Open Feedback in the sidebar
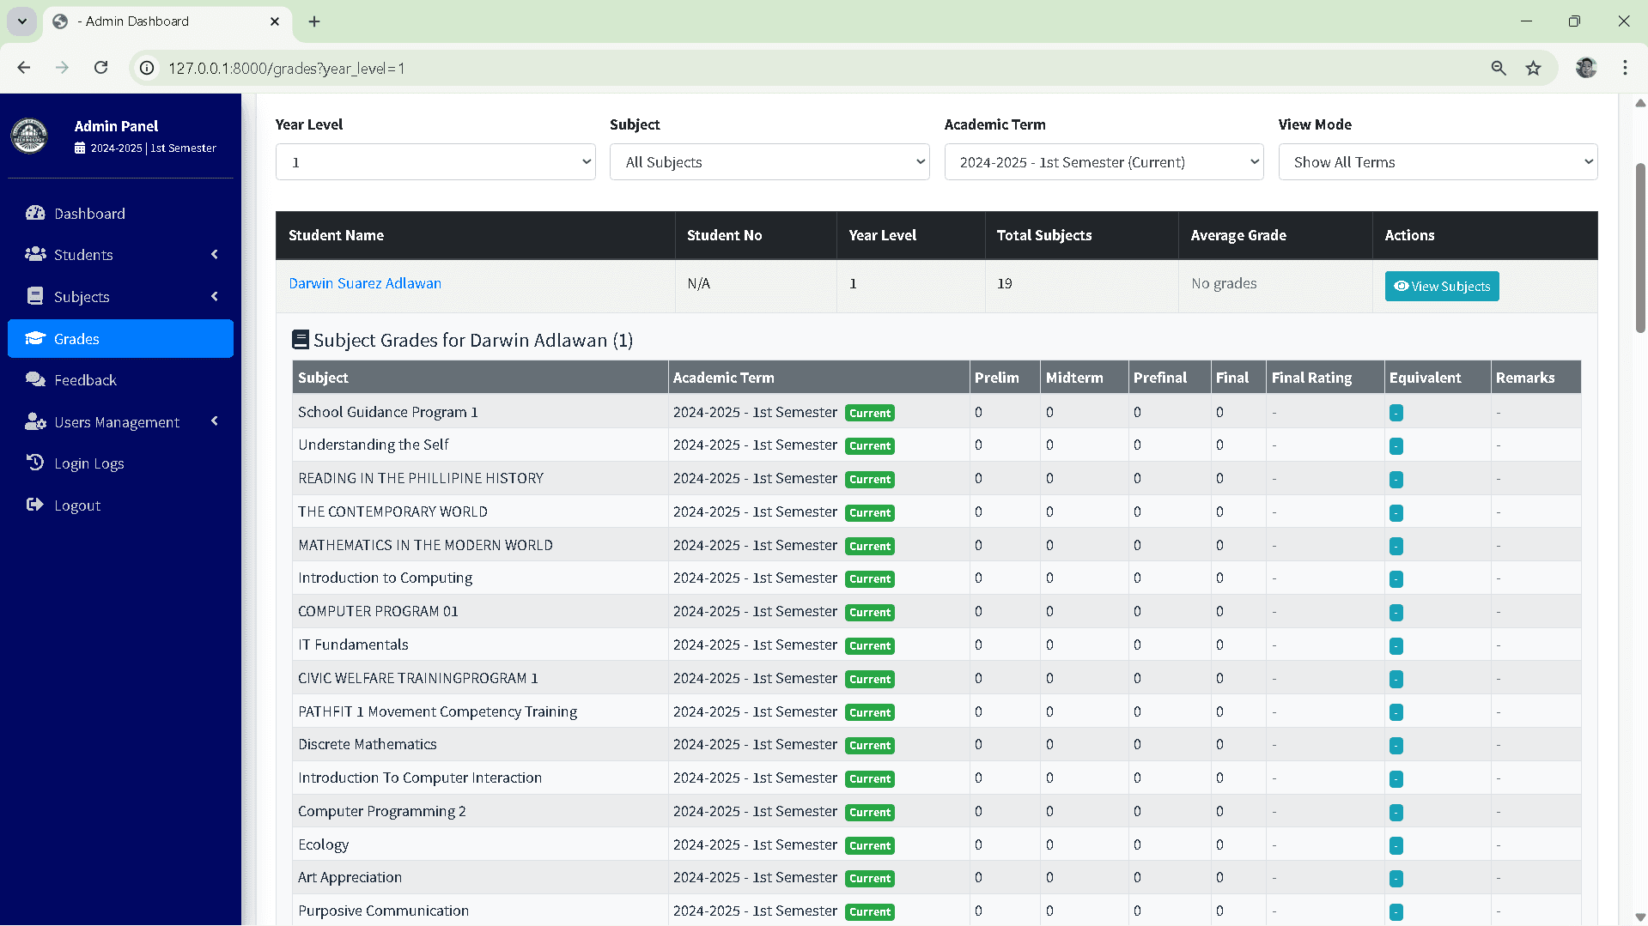Image resolution: width=1648 pixels, height=926 pixels. (x=120, y=380)
